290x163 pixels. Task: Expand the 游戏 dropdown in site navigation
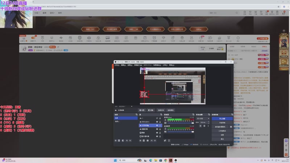53,13
